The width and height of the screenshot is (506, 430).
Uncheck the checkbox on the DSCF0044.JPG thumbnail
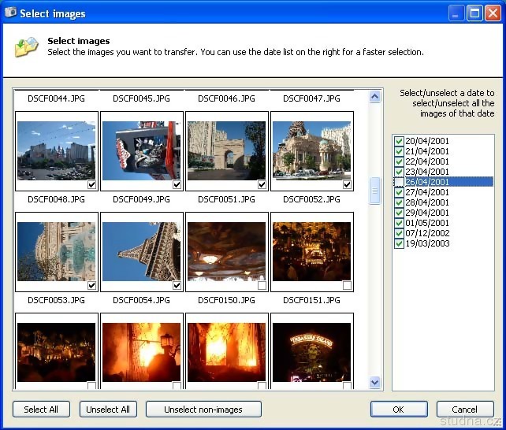coord(91,184)
